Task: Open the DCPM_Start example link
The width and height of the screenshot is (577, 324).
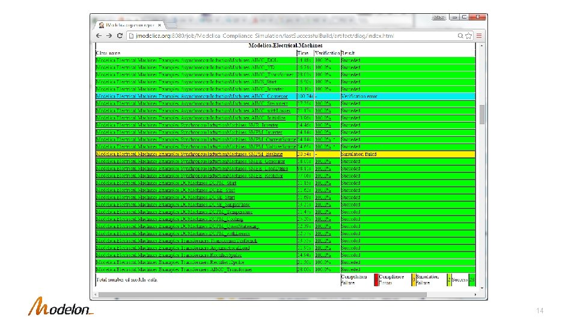Action: [x=166, y=183]
